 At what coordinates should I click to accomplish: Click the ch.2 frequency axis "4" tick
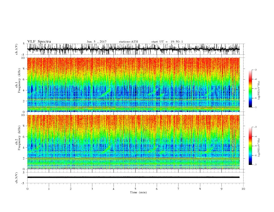click(24, 148)
